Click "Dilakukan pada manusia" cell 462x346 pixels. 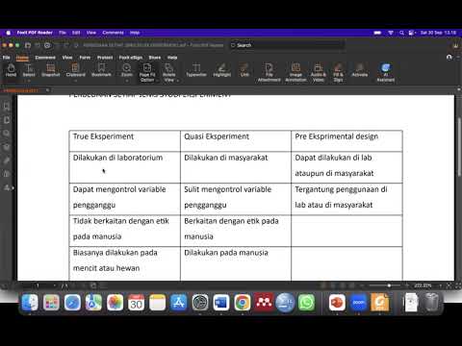(x=236, y=263)
